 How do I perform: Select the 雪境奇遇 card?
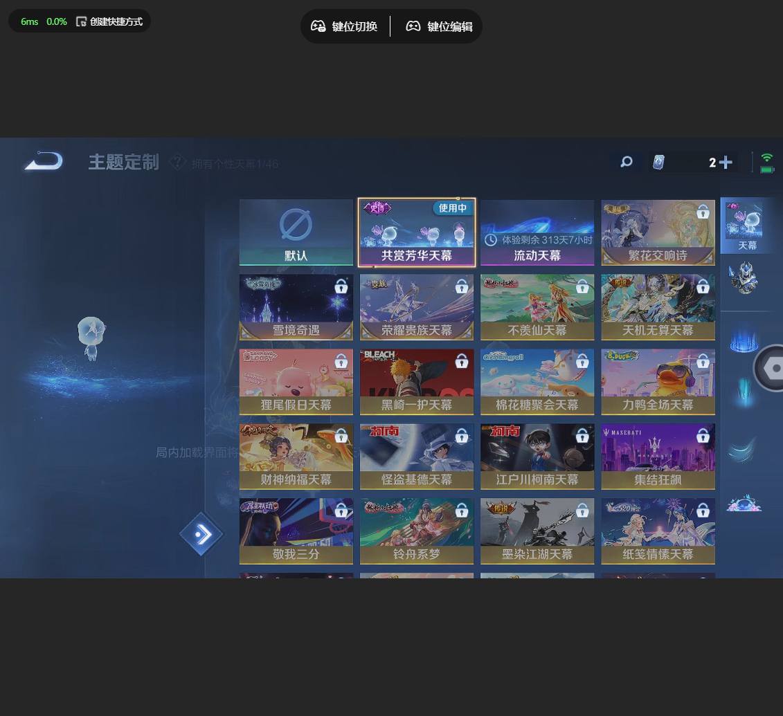296,307
